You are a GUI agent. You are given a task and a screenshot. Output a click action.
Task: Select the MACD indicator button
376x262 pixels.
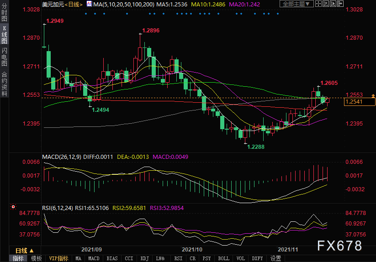point(94,258)
